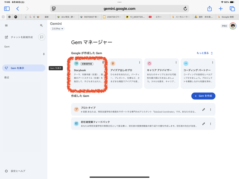Switch to the エラー YouTube tab

(x=159, y=17)
